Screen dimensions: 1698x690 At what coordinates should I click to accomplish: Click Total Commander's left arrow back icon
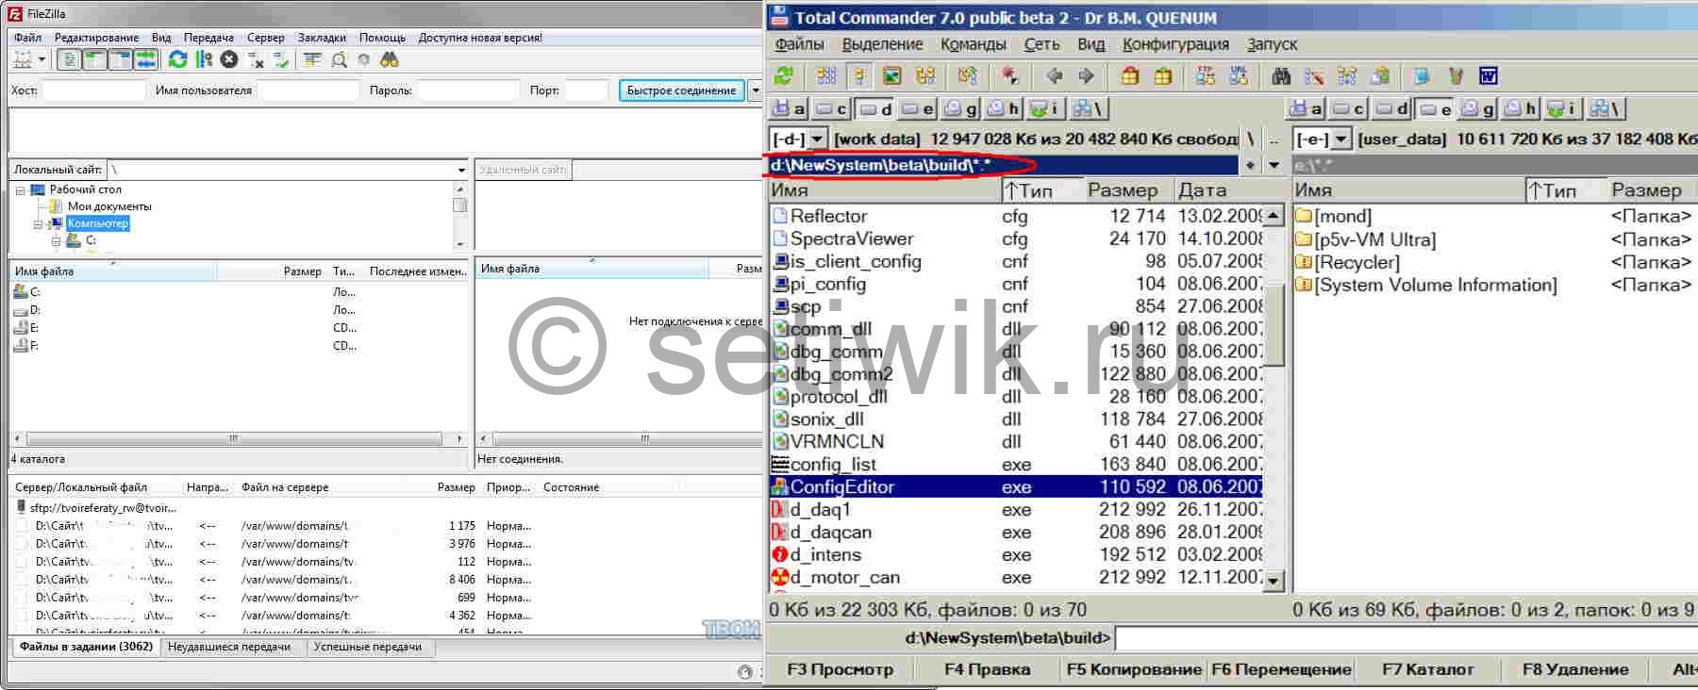[x=1054, y=76]
